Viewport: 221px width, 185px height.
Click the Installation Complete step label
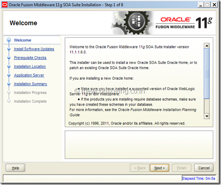tap(30, 101)
